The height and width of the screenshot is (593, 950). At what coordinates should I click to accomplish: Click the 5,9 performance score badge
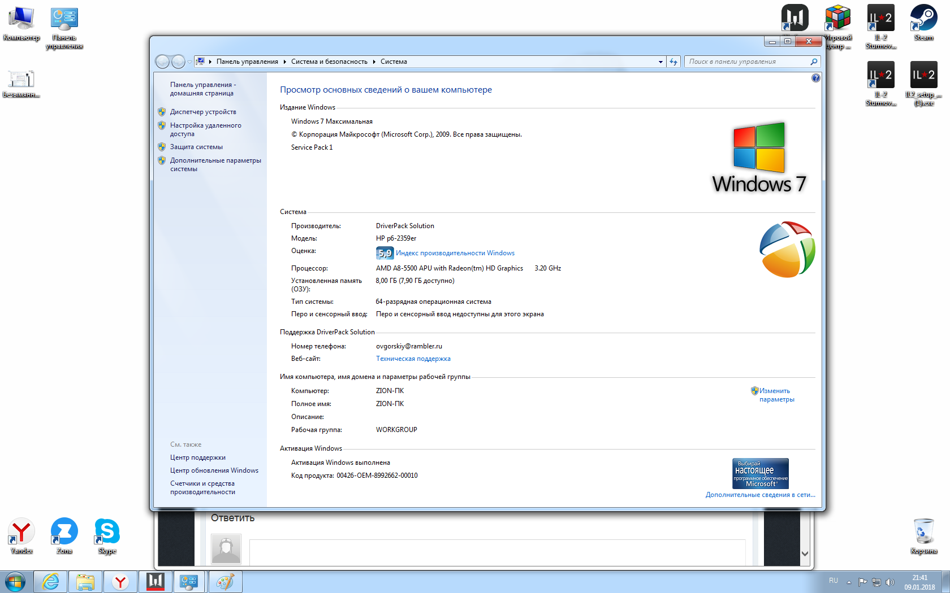coord(385,253)
